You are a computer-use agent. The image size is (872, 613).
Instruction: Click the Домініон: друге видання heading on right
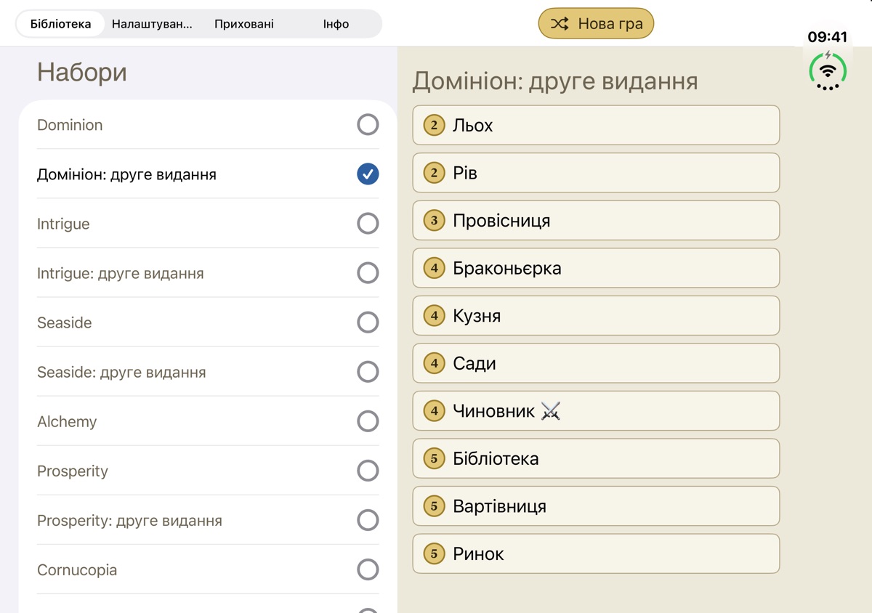[x=555, y=81]
